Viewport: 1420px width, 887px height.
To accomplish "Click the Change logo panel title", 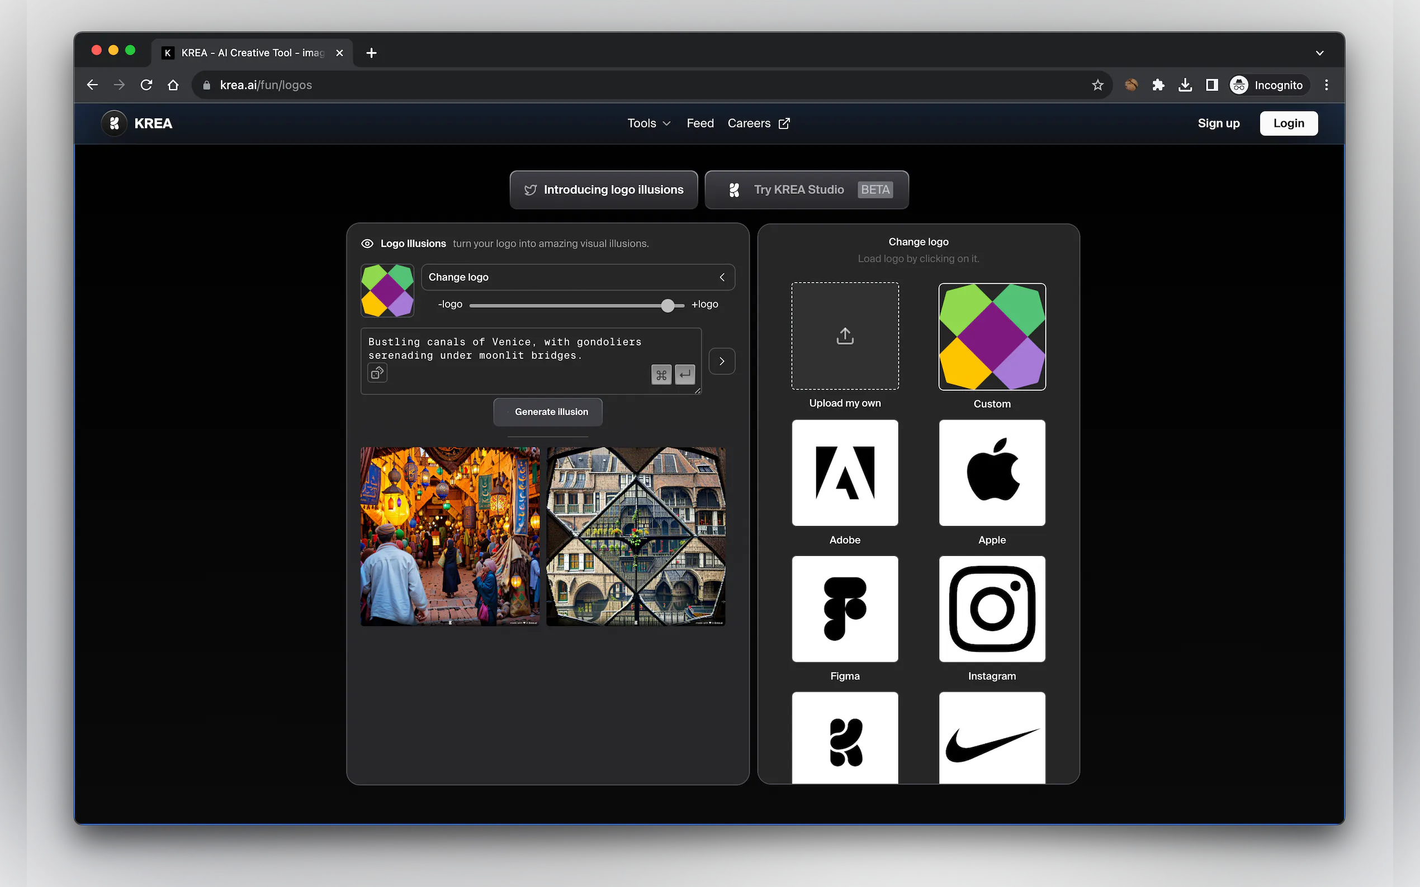I will pos(918,242).
